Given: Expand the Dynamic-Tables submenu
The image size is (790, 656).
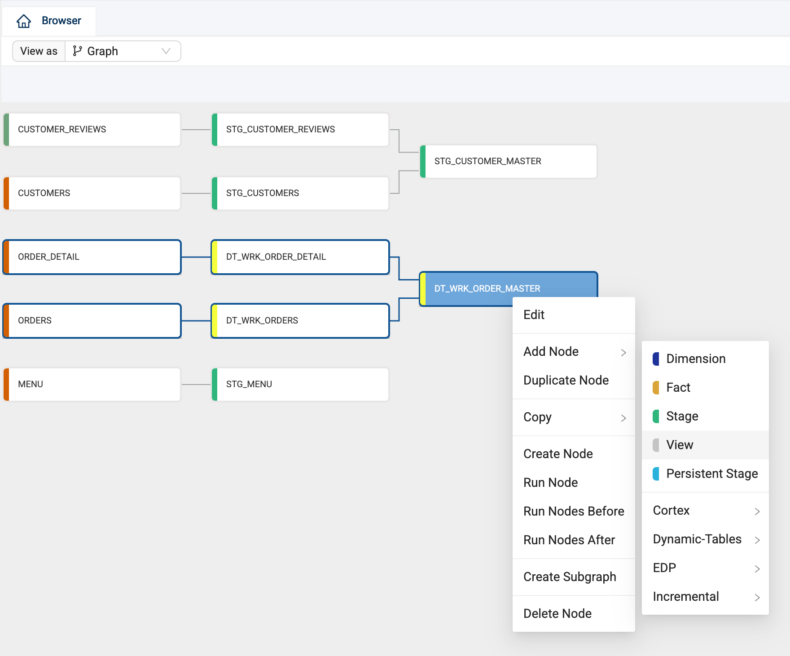Looking at the screenshot, I should pyautogui.click(x=705, y=539).
